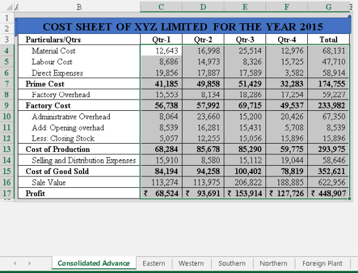Select column C header
358x273 pixels.
pos(161,7)
